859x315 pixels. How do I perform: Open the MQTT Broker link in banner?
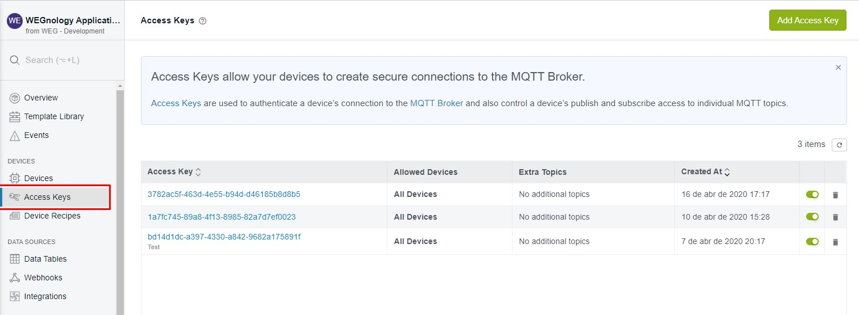pyautogui.click(x=436, y=103)
